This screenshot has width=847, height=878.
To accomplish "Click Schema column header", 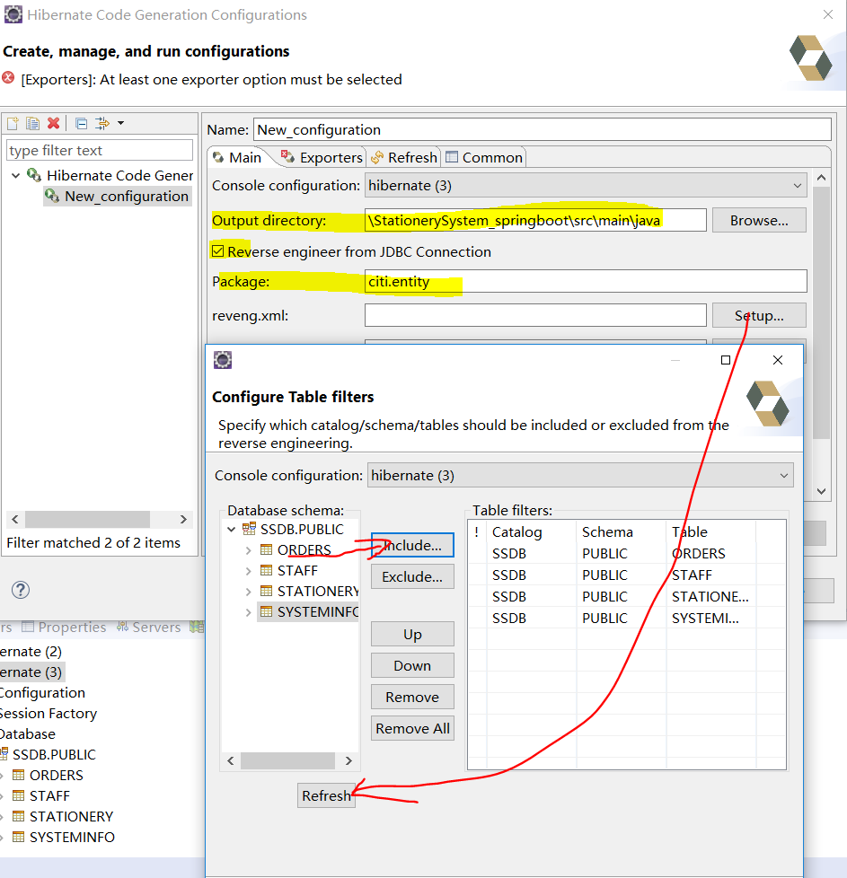I will pos(622,532).
